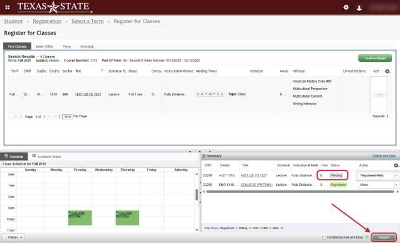Open Summary panel column settings gear
The width and height of the screenshot is (400, 243).
[396, 166]
